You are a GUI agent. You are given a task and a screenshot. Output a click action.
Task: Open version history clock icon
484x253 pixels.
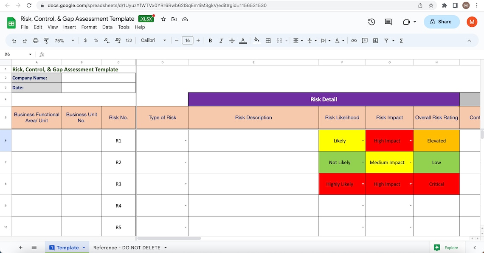371,22
